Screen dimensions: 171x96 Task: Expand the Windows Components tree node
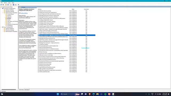click(5, 24)
